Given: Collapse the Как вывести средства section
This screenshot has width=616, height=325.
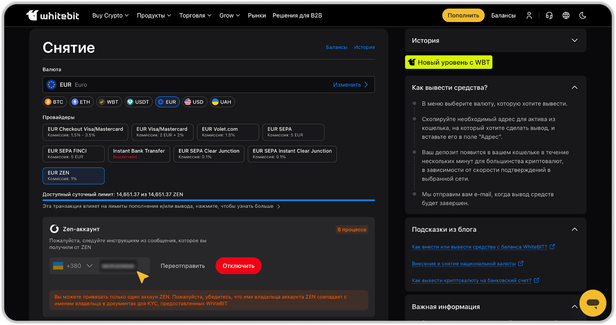Looking at the screenshot, I should point(574,88).
